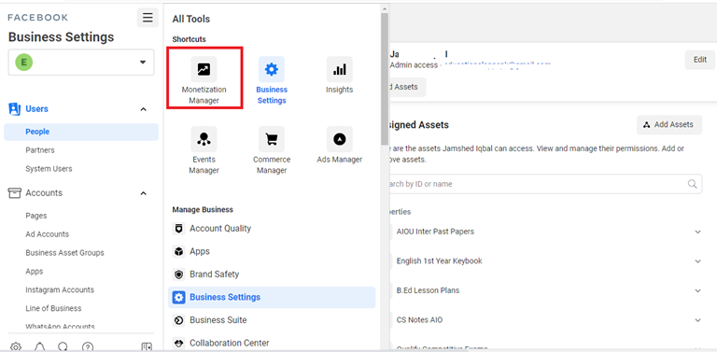Image resolution: width=717 pixels, height=352 pixels.
Task: Open Apps under Accounts in sidebar
Action: pos(35,271)
